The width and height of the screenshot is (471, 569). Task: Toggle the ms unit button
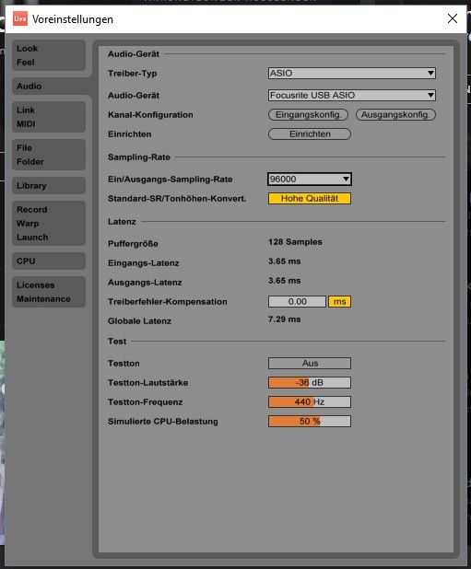(x=339, y=302)
